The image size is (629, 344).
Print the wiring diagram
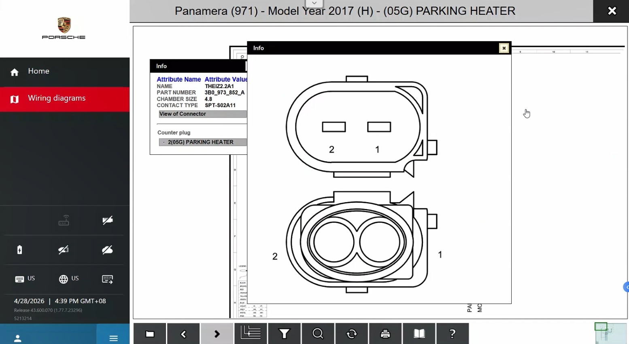coord(385,334)
